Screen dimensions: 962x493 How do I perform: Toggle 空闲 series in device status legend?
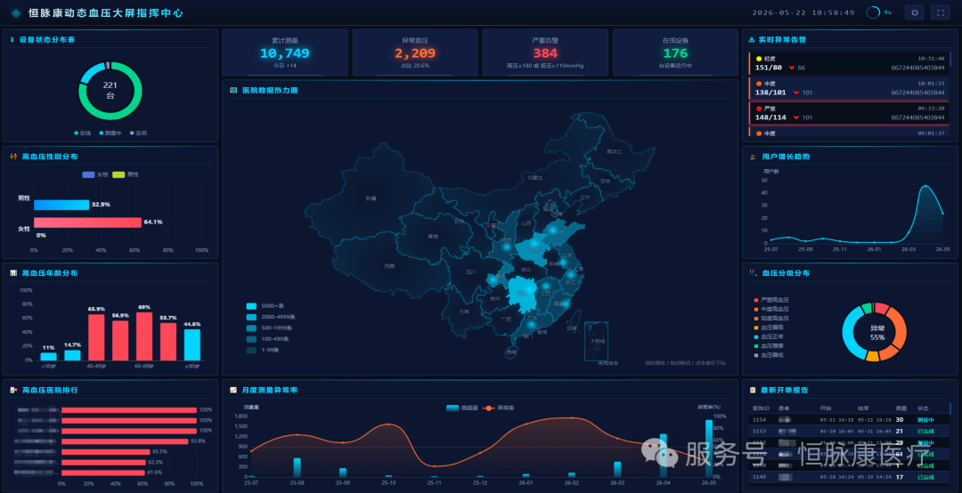[x=138, y=133]
